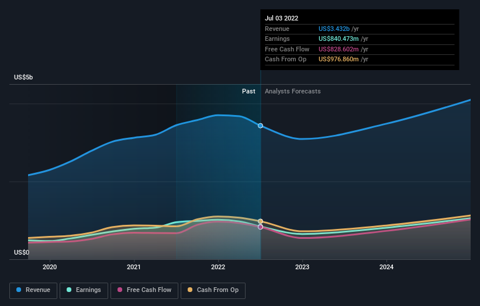This screenshot has height=306, width=480.
Task: Click the 2021 x-axis label
Action: [x=134, y=267]
